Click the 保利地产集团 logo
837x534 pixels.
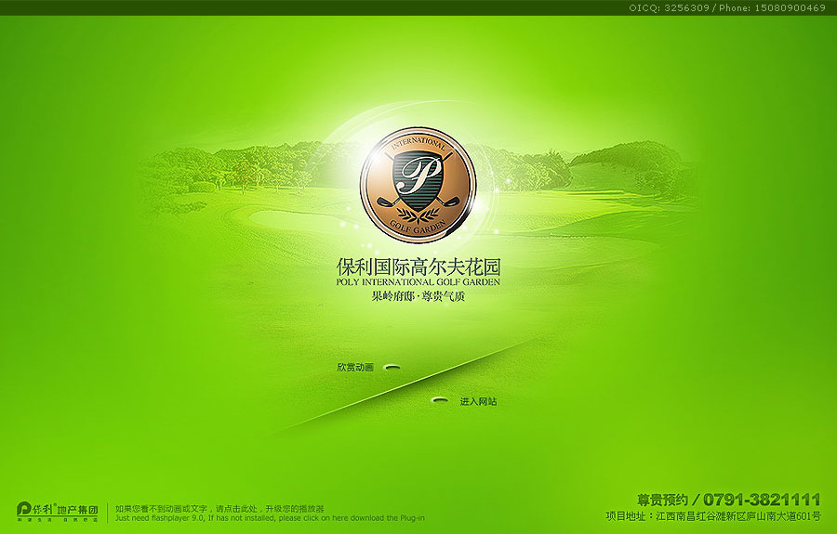click(x=57, y=511)
